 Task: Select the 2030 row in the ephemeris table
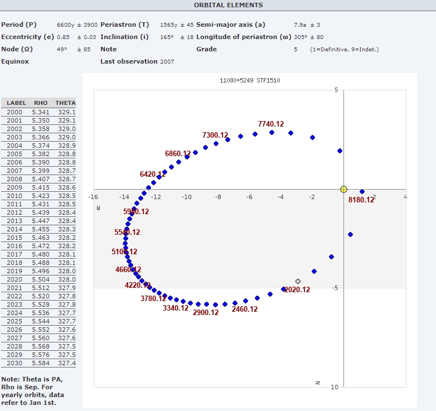point(39,363)
